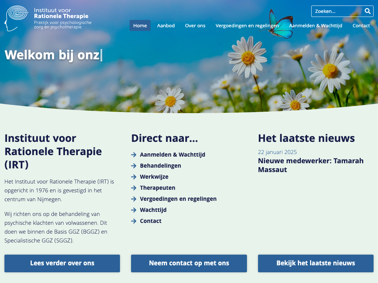Image resolution: width=378 pixels, height=283 pixels.
Task: Select Aanmelden & Wachttijd in the navigation bar
Action: [316, 25]
